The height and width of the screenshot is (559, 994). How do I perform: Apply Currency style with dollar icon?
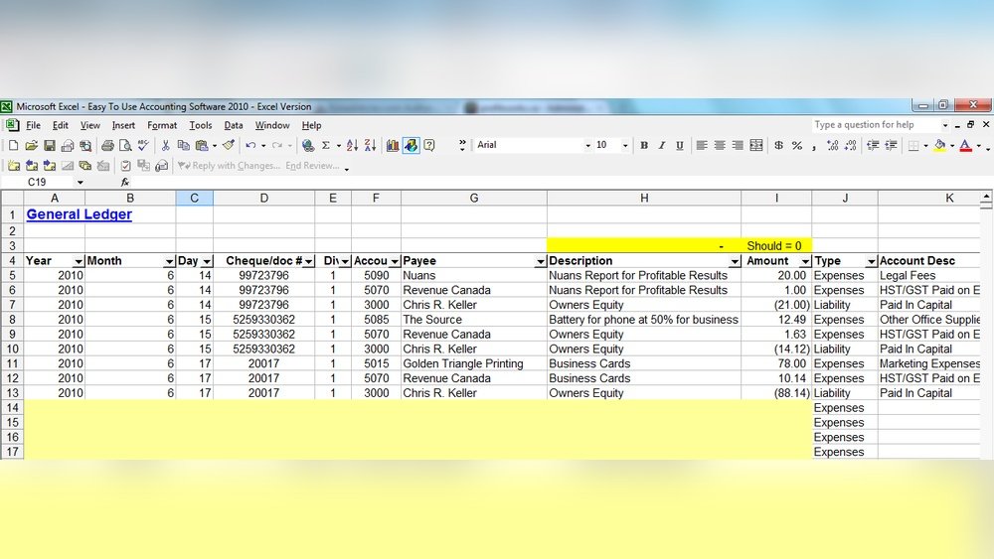pyautogui.click(x=778, y=146)
